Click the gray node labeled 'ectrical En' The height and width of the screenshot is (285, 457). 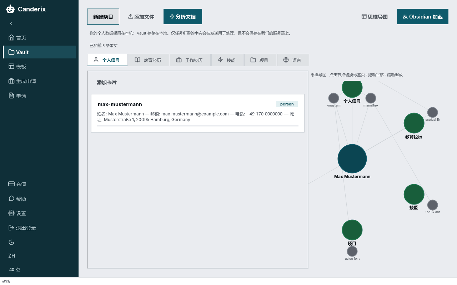pos(432,112)
